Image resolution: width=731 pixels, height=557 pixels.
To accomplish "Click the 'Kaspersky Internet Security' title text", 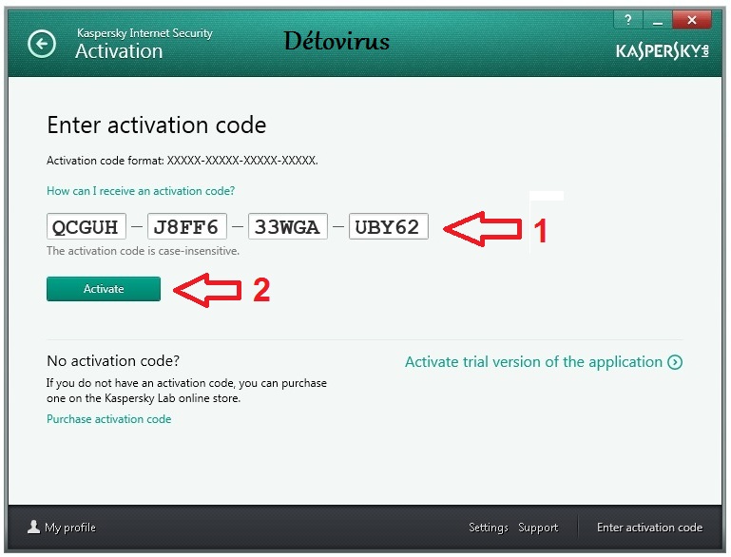I will [x=144, y=33].
